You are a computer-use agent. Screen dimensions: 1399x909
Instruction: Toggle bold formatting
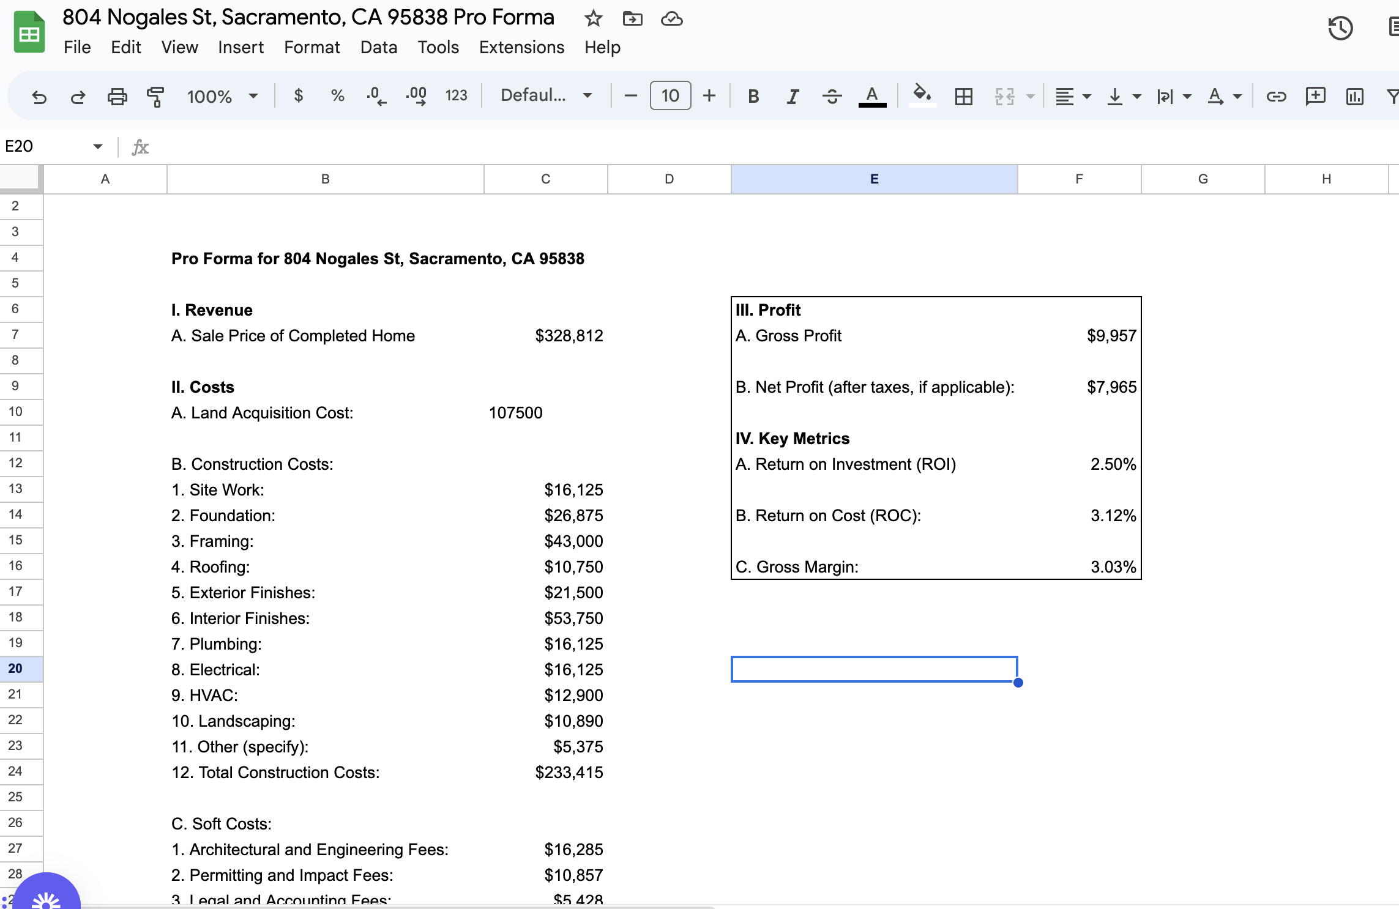(753, 96)
